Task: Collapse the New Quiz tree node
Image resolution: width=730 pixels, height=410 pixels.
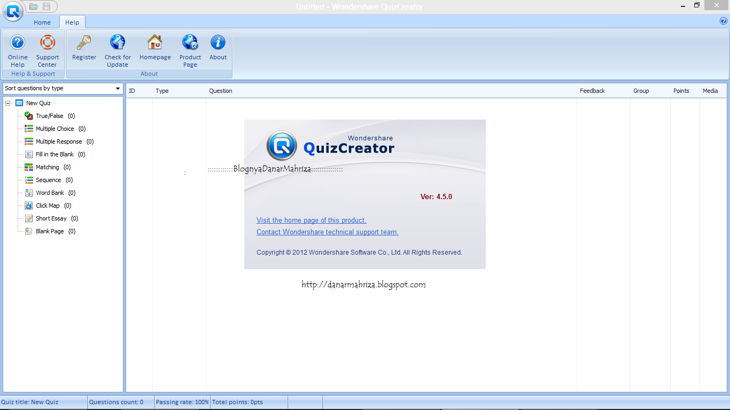Action: pyautogui.click(x=7, y=103)
